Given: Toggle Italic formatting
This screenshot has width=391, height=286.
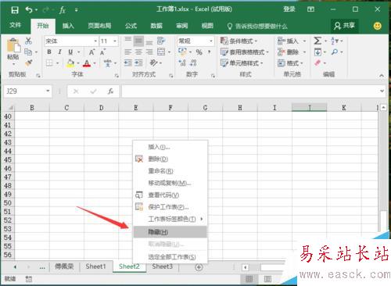Looking at the screenshot, I should pyautogui.click(x=59, y=52).
